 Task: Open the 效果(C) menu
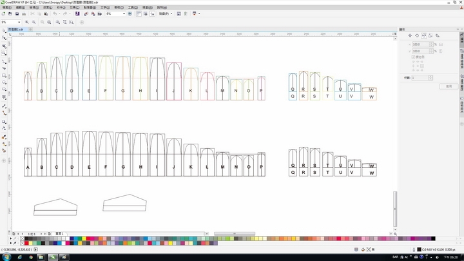(x=74, y=7)
